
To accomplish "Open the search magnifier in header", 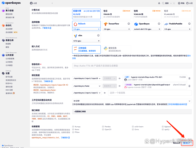I will pos(163,3).
